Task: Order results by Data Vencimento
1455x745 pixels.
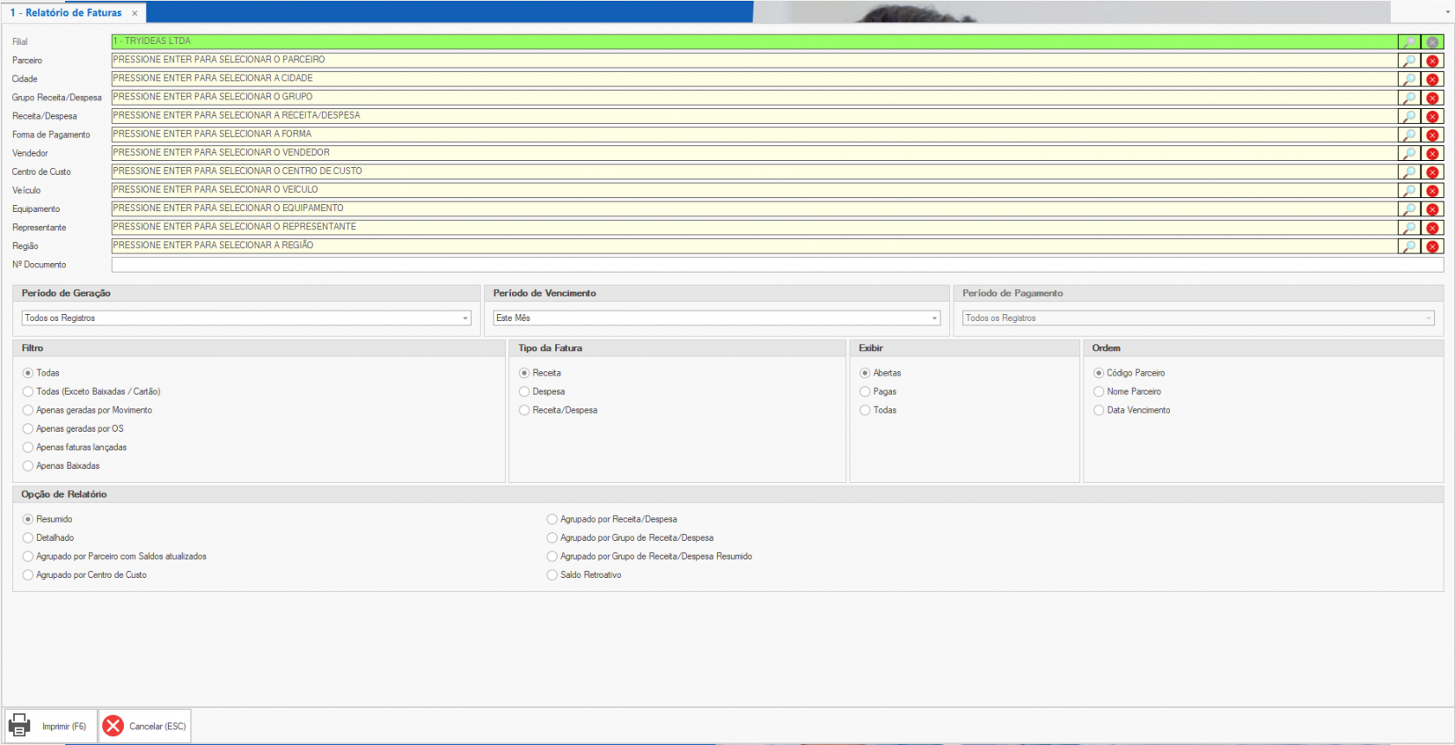Action: [1098, 410]
